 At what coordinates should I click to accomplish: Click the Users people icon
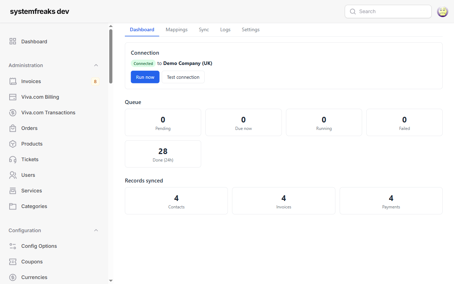click(x=13, y=175)
